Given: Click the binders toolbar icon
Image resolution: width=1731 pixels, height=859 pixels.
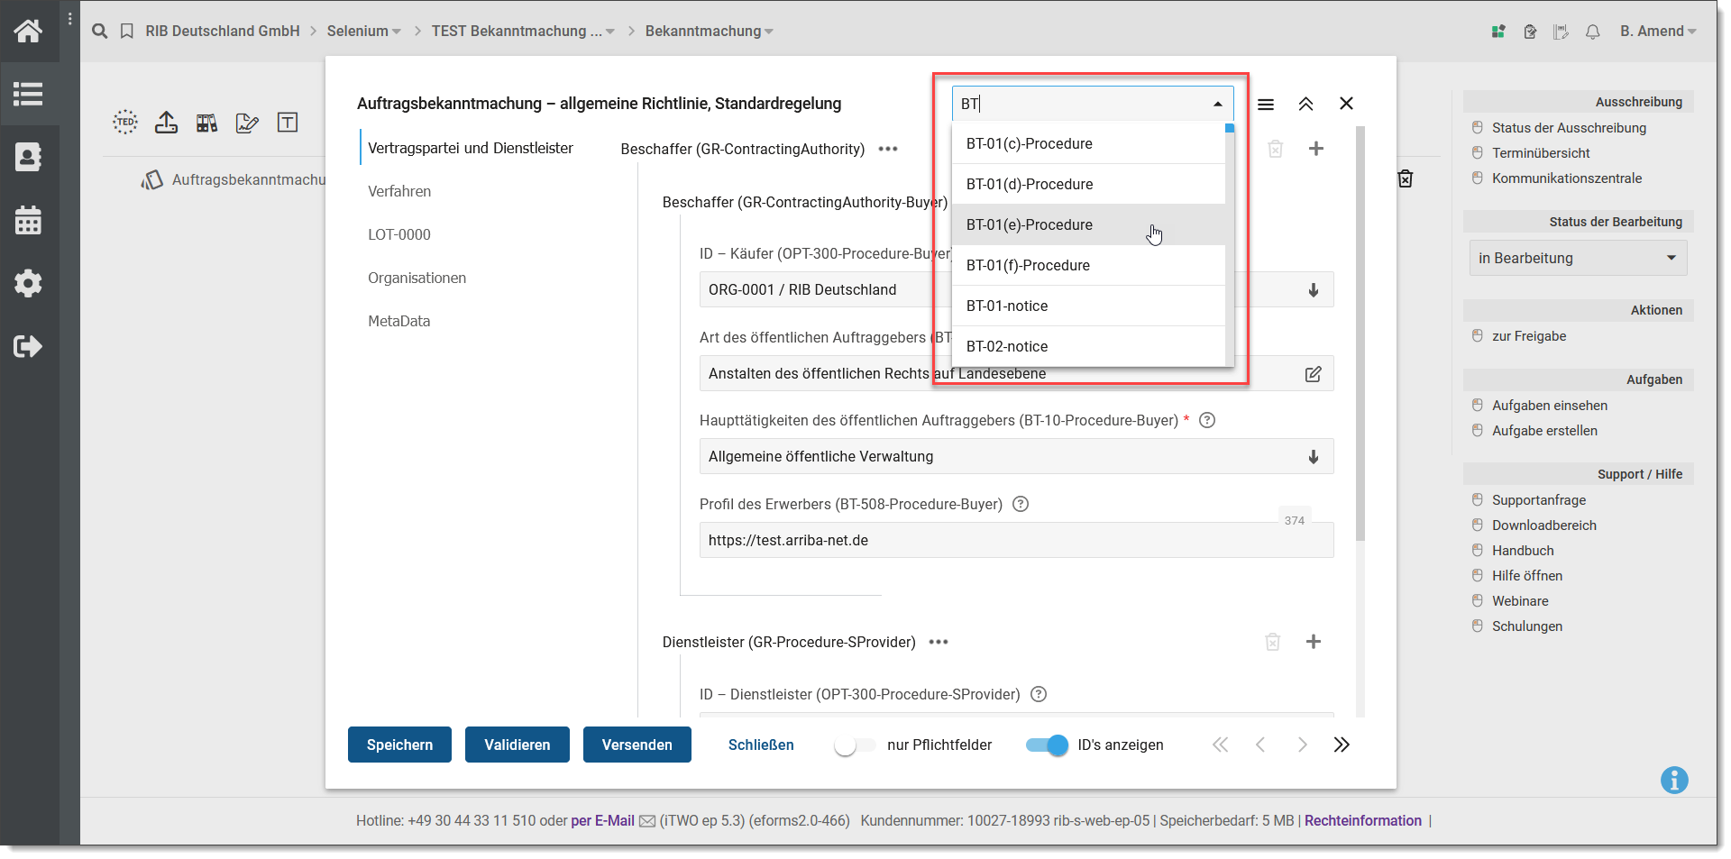Looking at the screenshot, I should tap(206, 123).
